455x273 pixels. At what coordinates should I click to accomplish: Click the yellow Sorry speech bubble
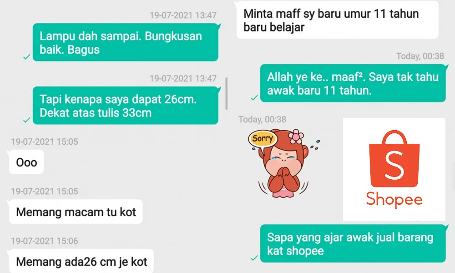[263, 139]
